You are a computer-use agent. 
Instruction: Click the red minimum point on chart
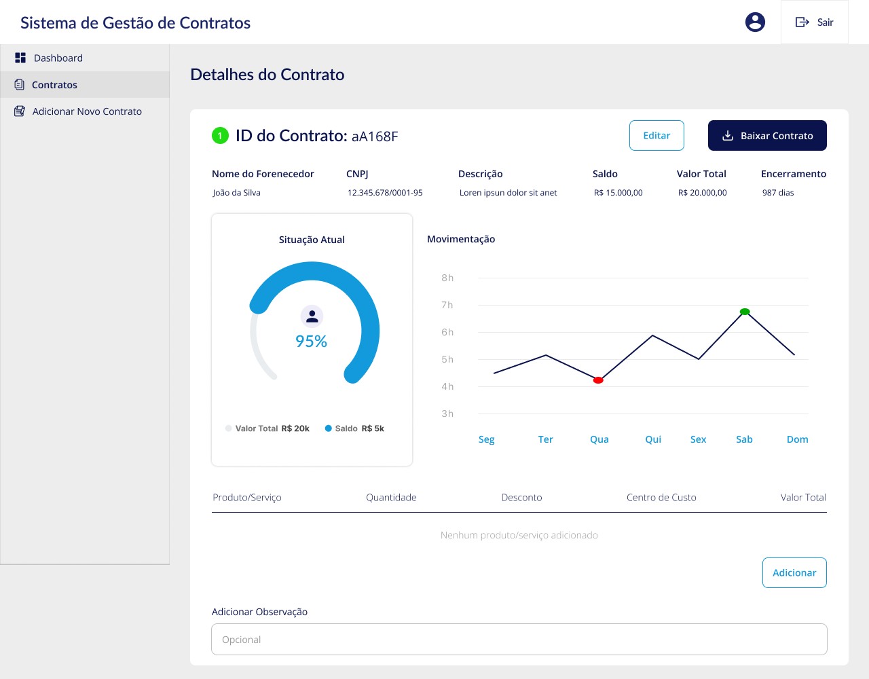598,380
